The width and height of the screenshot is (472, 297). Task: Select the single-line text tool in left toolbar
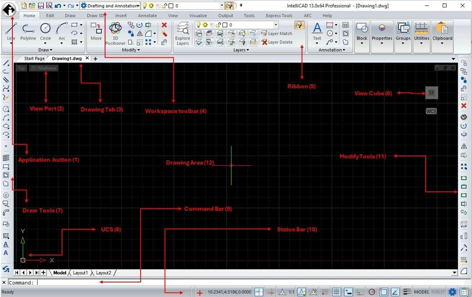pos(6,253)
